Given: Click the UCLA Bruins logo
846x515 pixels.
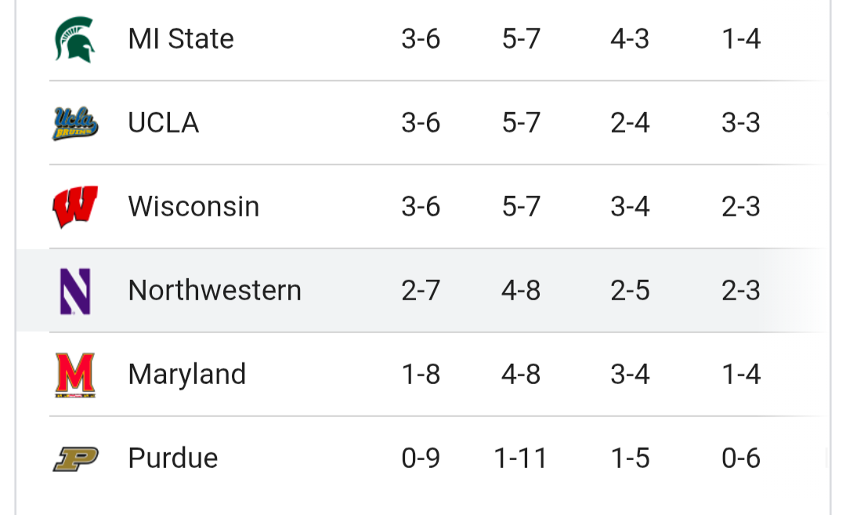Looking at the screenshot, I should [x=75, y=123].
